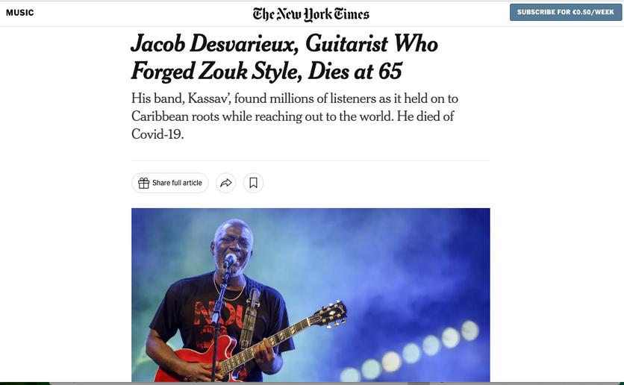The image size is (624, 385).
Task: Click Subscribe for €0.50/week button
Action: [566, 13]
